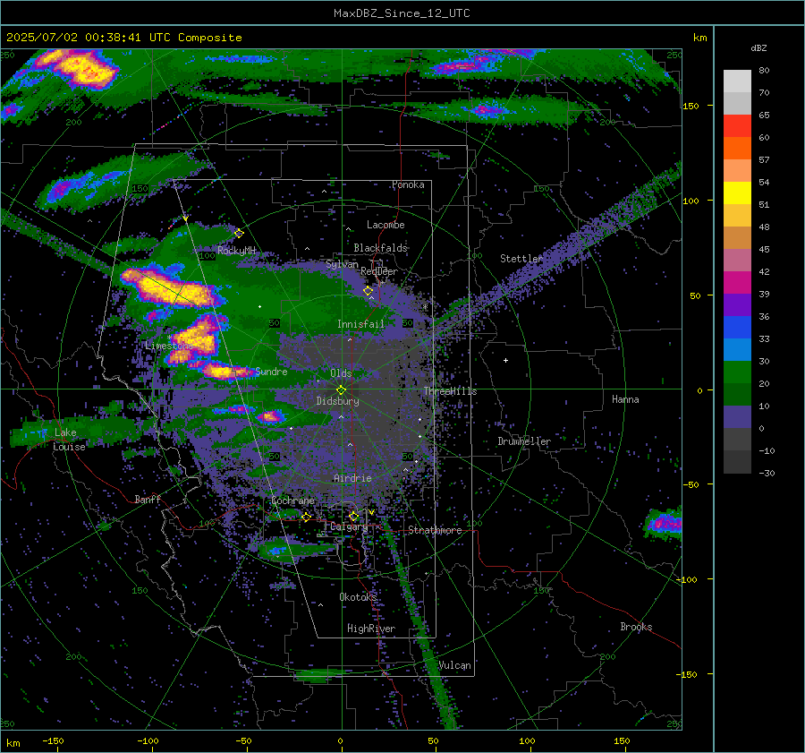
Task: Select the bright yellow 51-54 dBZ swatch
Action: coord(737,193)
